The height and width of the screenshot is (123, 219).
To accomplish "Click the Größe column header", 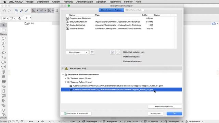I will tap(144, 15).
